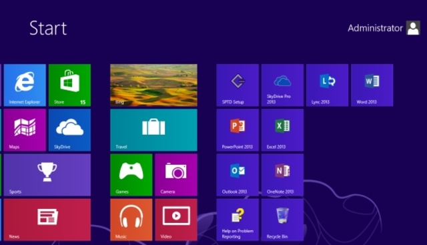The height and width of the screenshot is (245, 427).
Task: Open SkyDrive Pro 2013 tile
Action: click(282, 85)
